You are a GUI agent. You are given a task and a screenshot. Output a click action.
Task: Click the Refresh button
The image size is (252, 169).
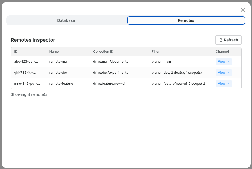pos(228,40)
